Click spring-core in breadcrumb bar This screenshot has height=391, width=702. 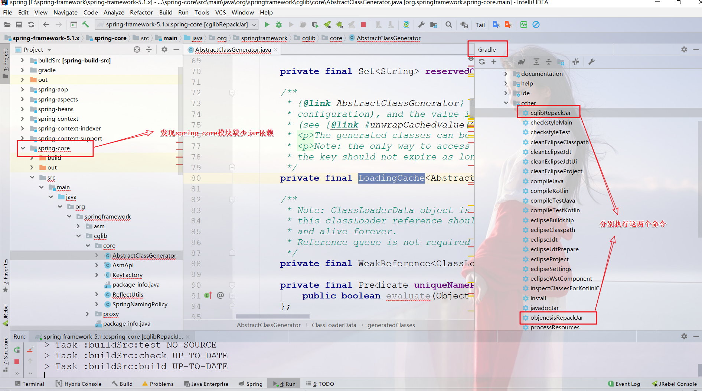tap(110, 38)
